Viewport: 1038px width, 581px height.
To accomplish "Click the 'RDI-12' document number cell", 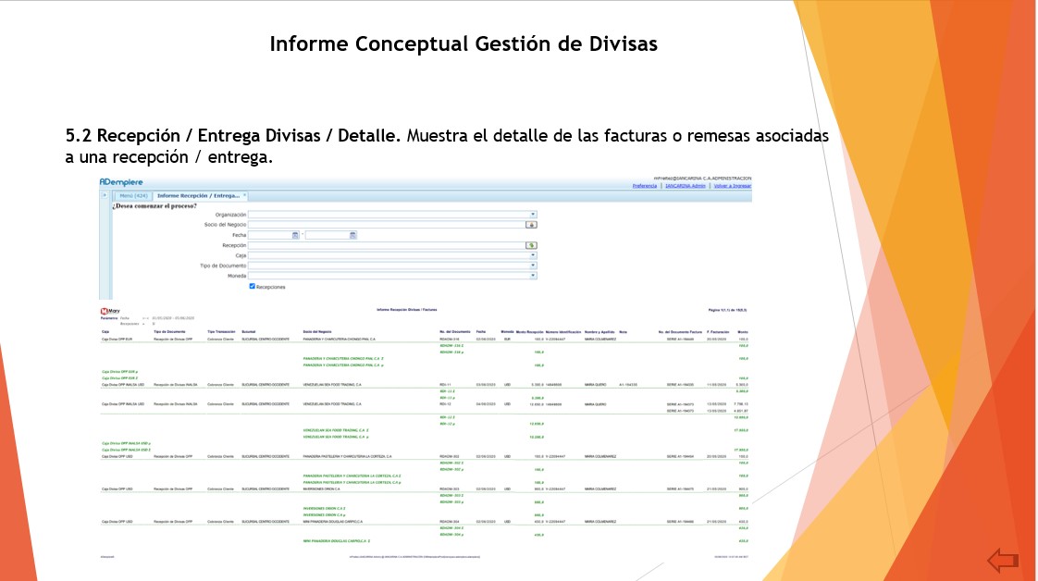I will click(445, 403).
